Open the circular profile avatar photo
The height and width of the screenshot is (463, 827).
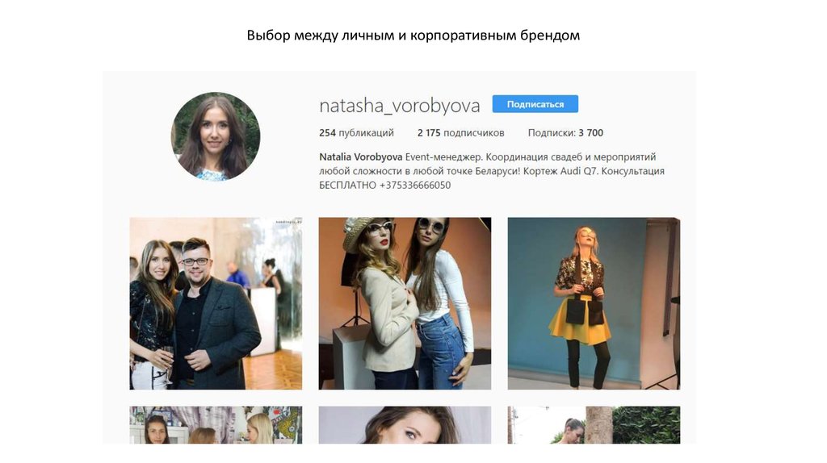216,136
